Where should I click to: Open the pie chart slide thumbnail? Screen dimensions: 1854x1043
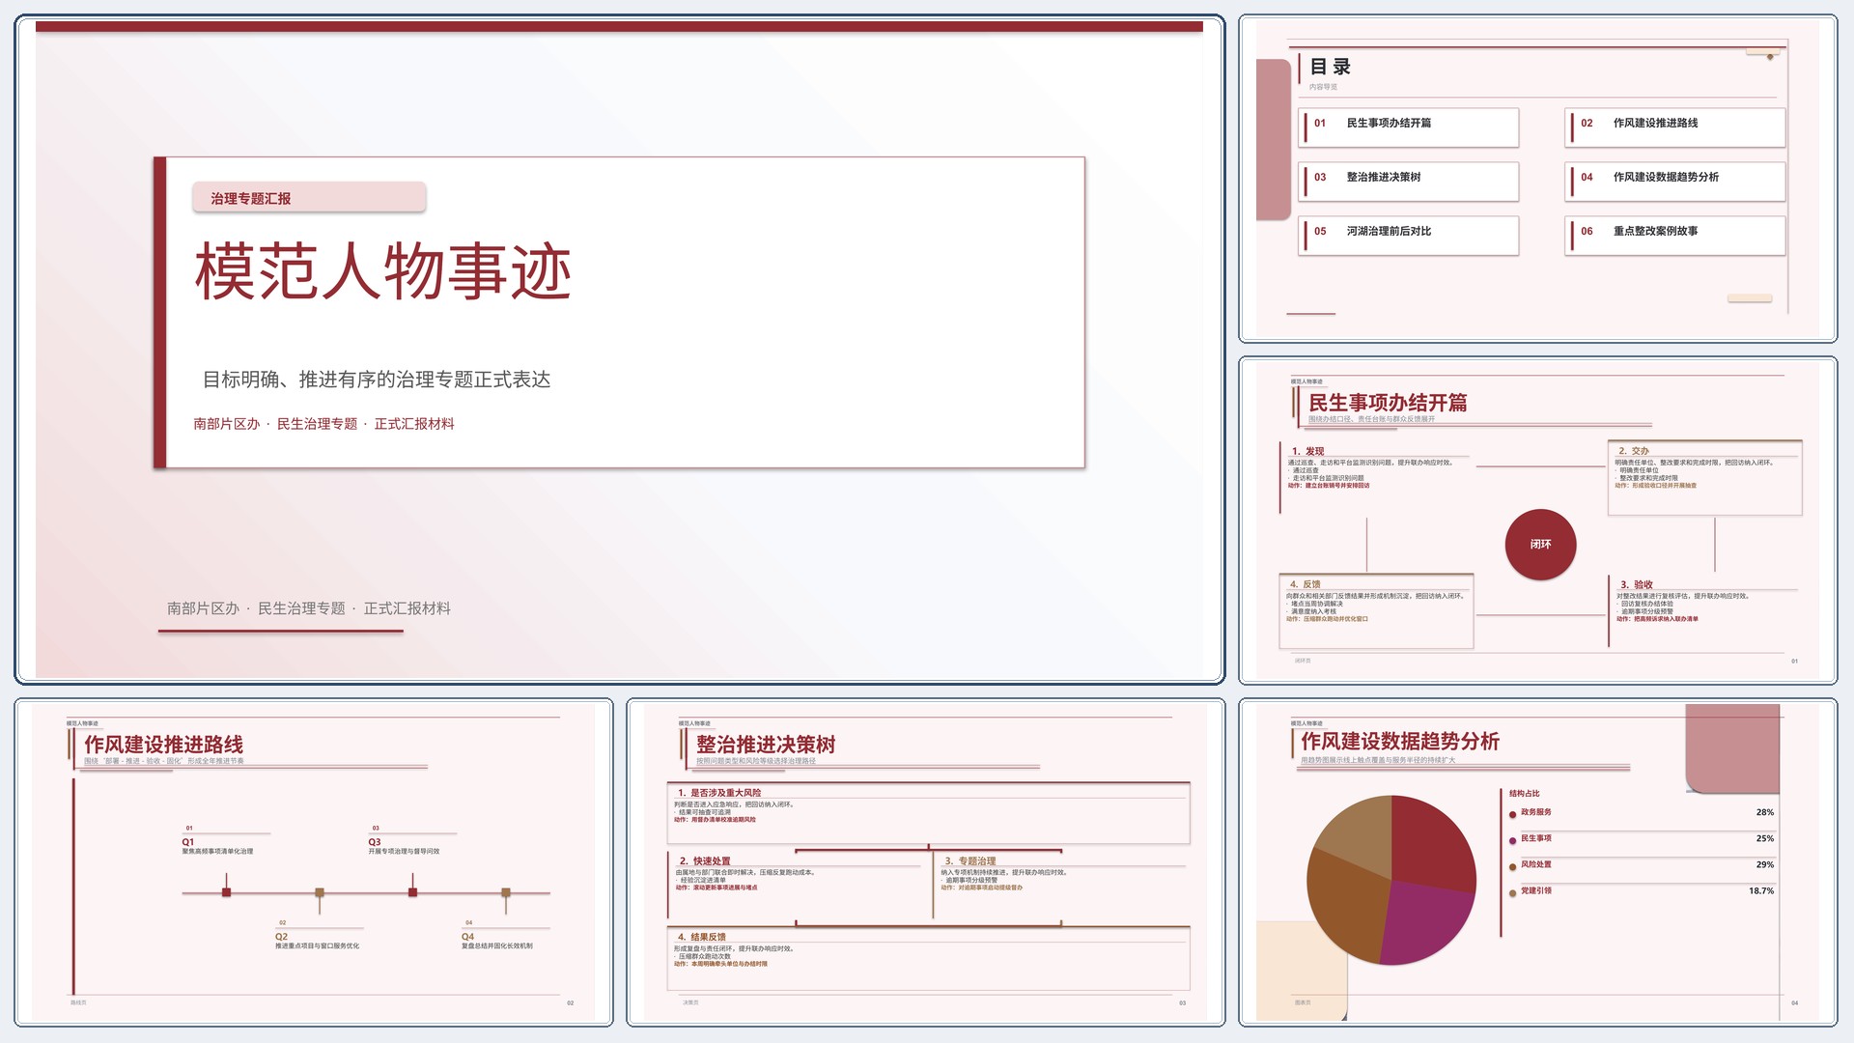click(1537, 862)
